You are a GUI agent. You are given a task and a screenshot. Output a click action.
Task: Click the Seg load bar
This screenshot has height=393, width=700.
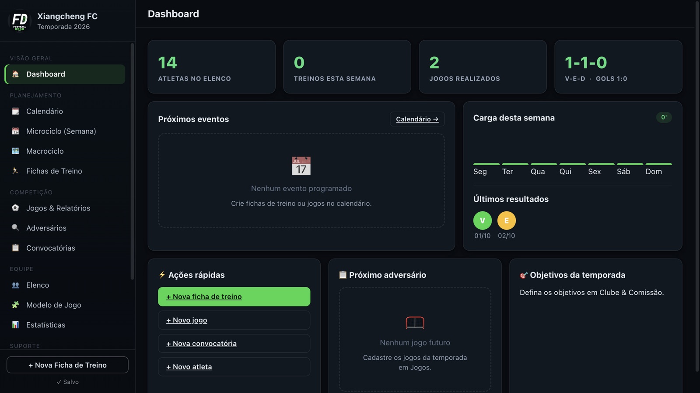point(486,164)
